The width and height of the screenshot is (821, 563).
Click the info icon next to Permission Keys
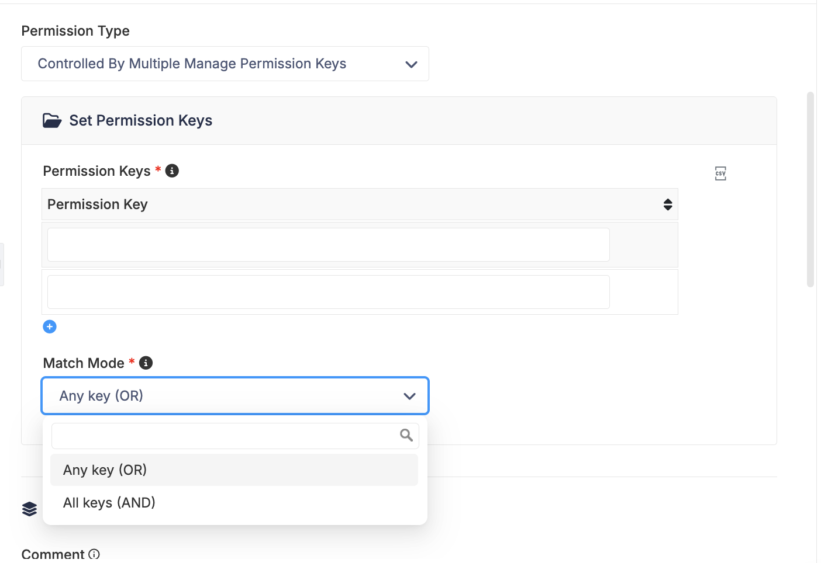coord(172,171)
